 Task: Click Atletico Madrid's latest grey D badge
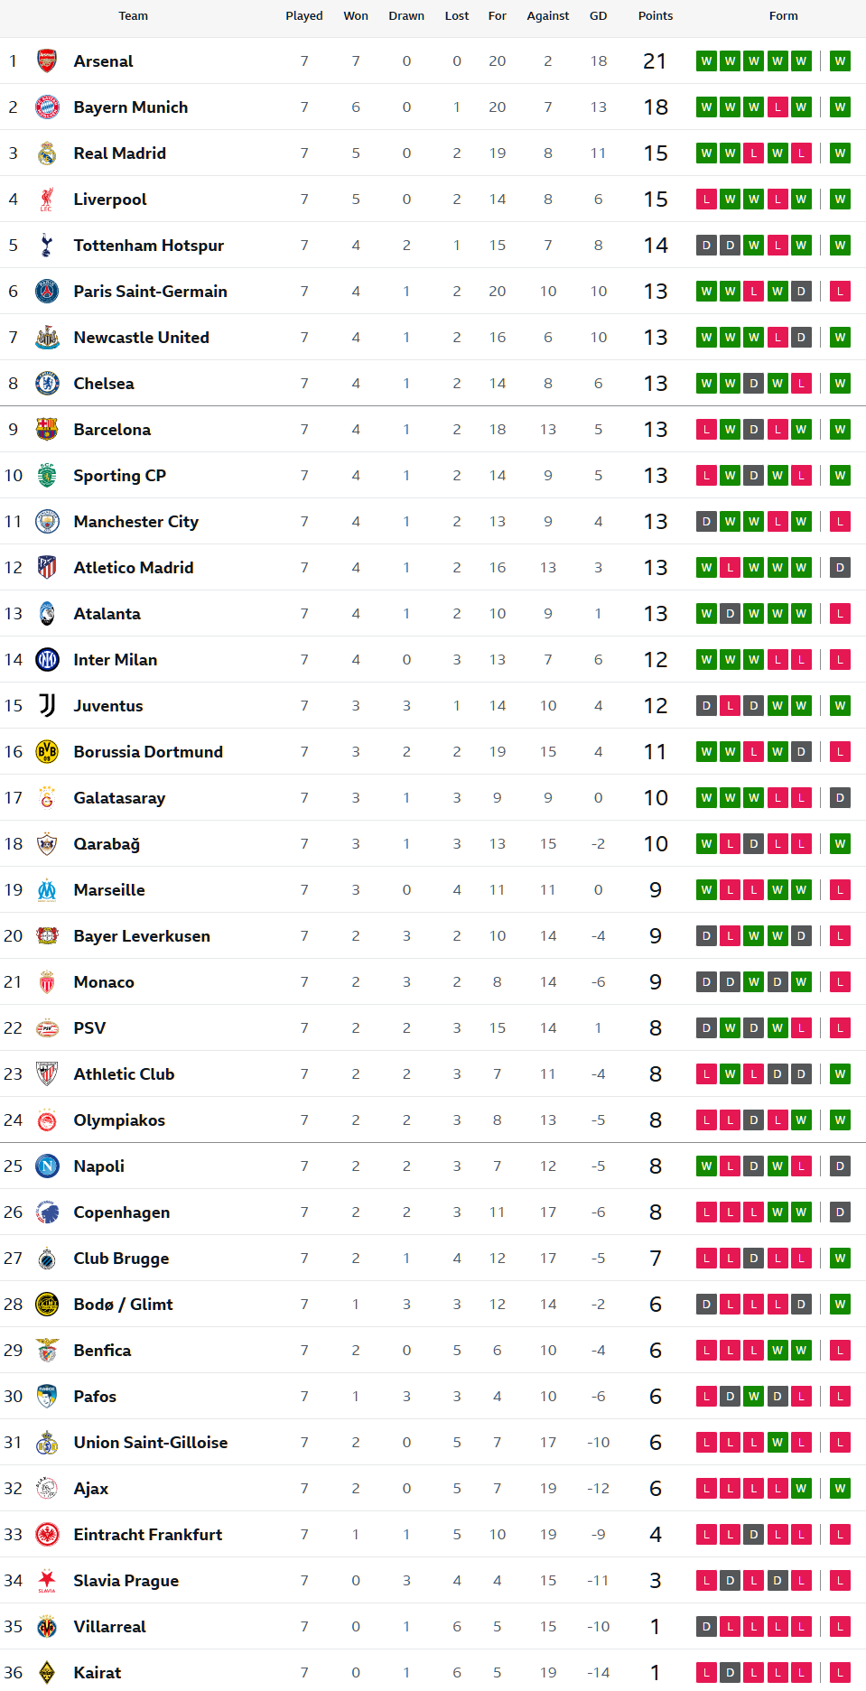click(840, 568)
